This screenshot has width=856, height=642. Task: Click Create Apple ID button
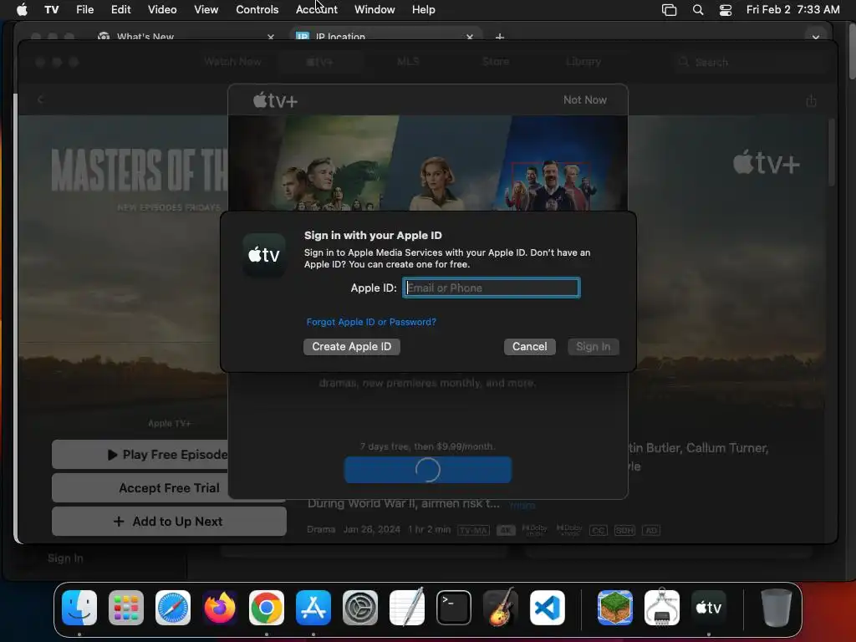pyautogui.click(x=352, y=347)
